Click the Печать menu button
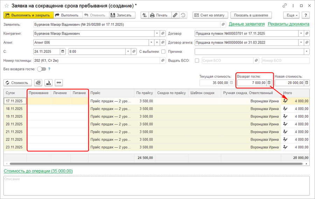Viewport: 315px width, 199px height. tap(160, 15)
